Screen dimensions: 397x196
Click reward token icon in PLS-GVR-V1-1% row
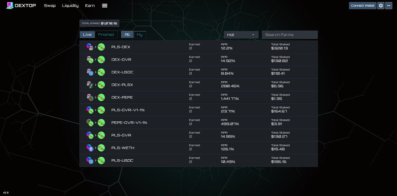coord(101,110)
